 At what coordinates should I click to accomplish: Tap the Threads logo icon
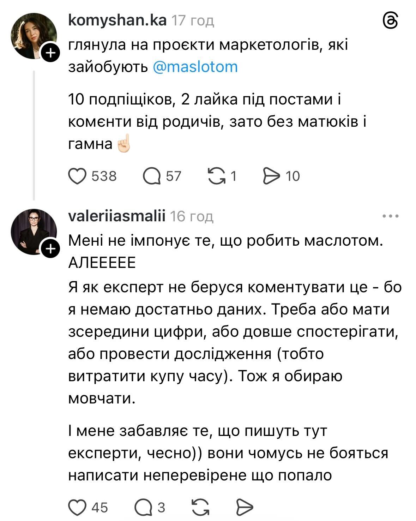391,22
